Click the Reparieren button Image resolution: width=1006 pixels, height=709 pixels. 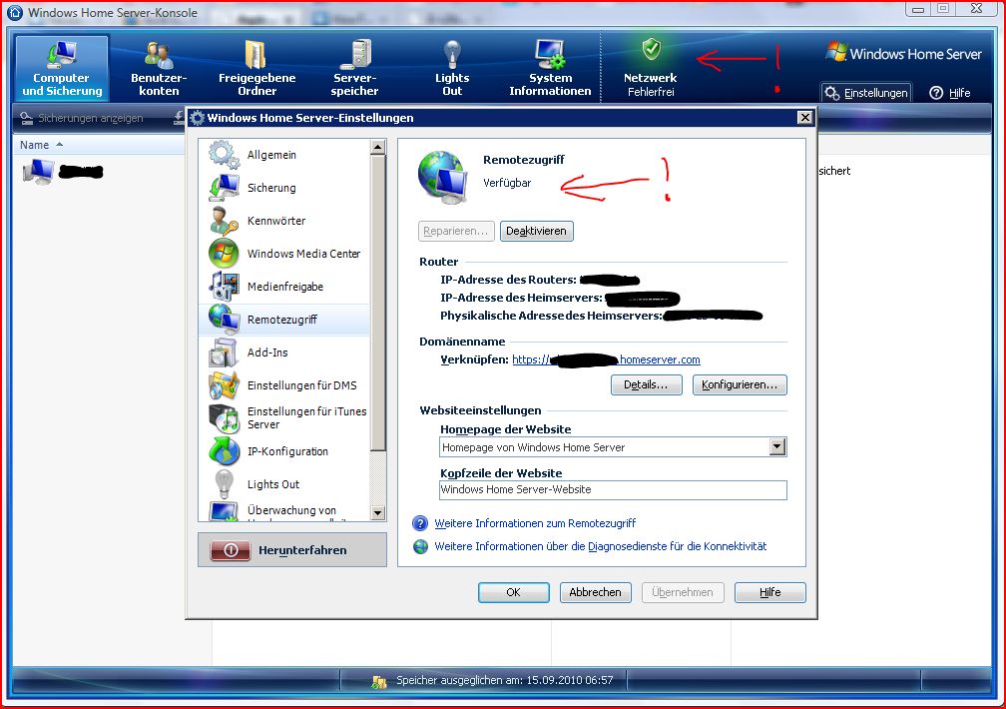click(456, 232)
